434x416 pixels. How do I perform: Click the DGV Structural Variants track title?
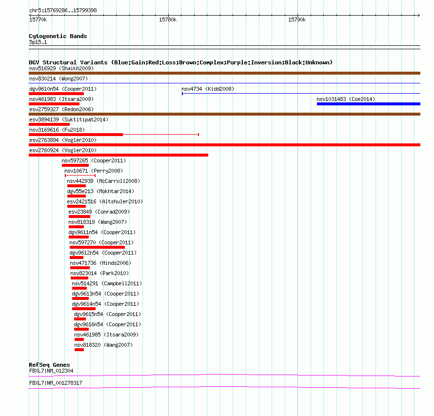[180, 62]
